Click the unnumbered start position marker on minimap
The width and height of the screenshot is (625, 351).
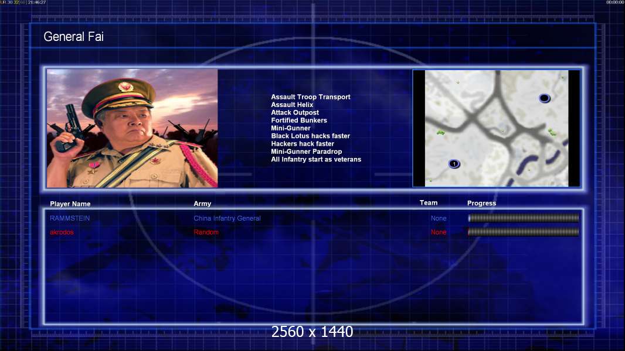(544, 98)
